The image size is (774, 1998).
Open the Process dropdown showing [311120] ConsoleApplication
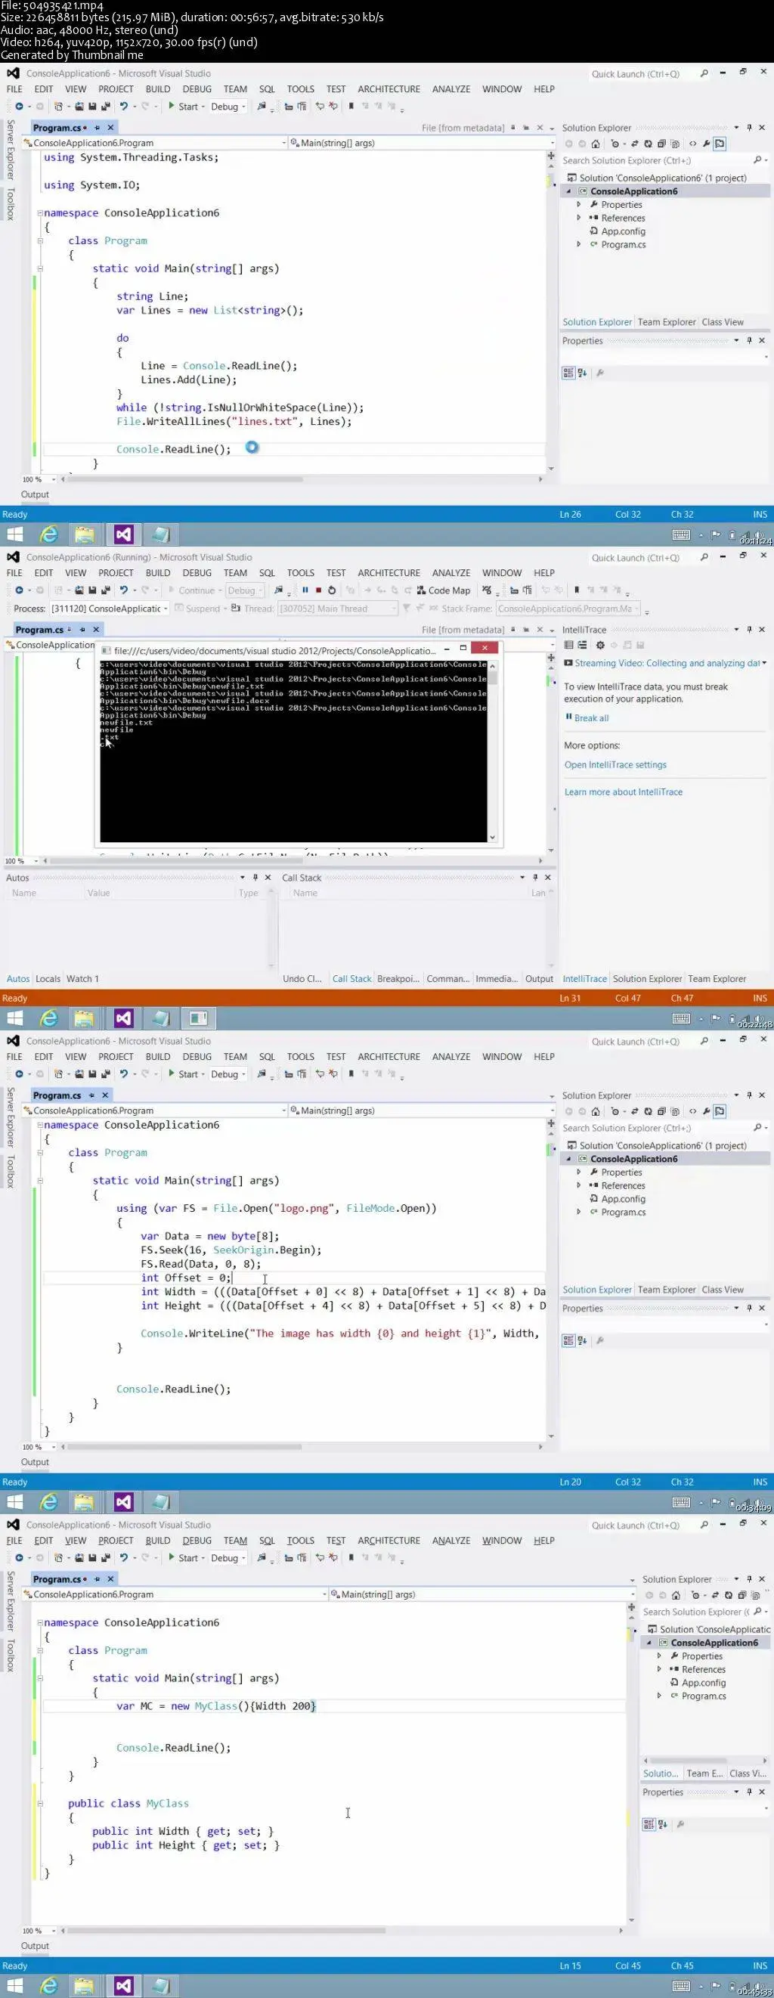click(x=109, y=609)
